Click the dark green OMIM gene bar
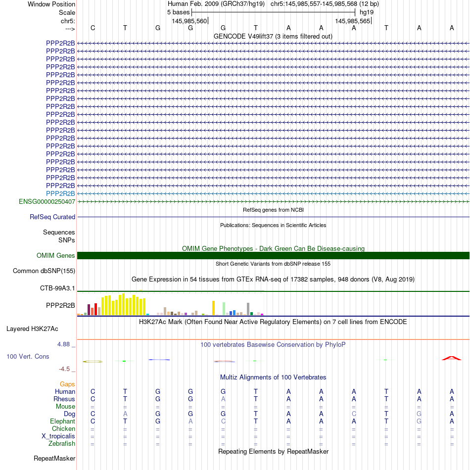This screenshot has height=470, width=470. click(273, 256)
